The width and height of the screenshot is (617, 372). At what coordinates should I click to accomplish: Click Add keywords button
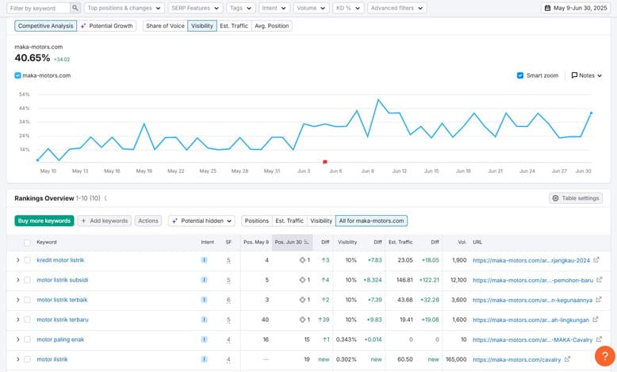point(104,221)
